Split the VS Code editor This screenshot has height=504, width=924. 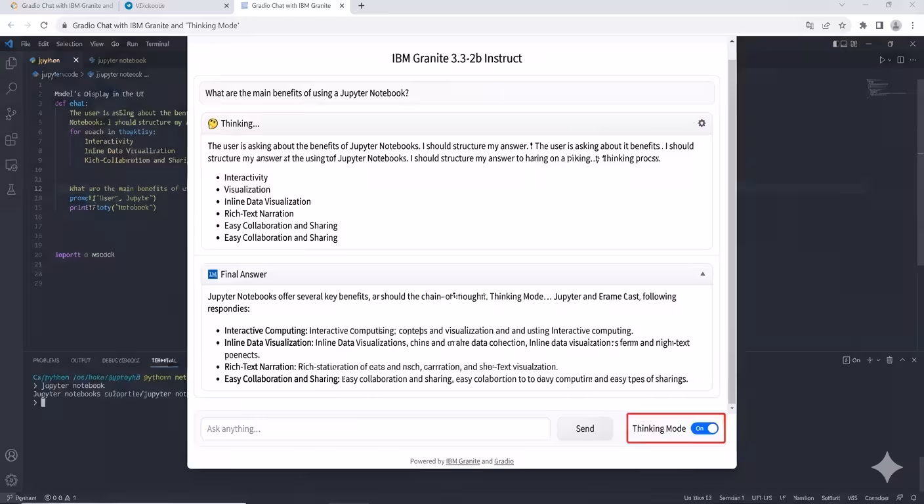(x=900, y=60)
